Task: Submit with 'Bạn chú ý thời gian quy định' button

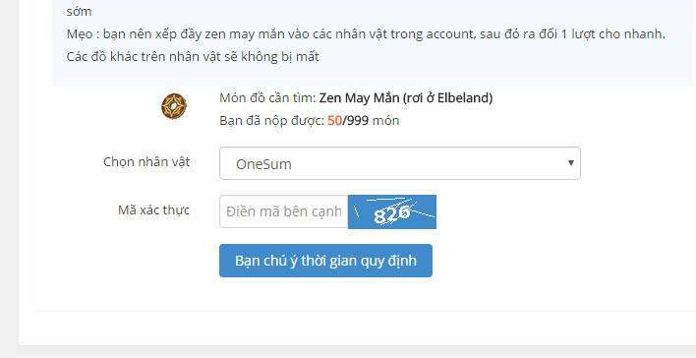Action: [x=325, y=261]
